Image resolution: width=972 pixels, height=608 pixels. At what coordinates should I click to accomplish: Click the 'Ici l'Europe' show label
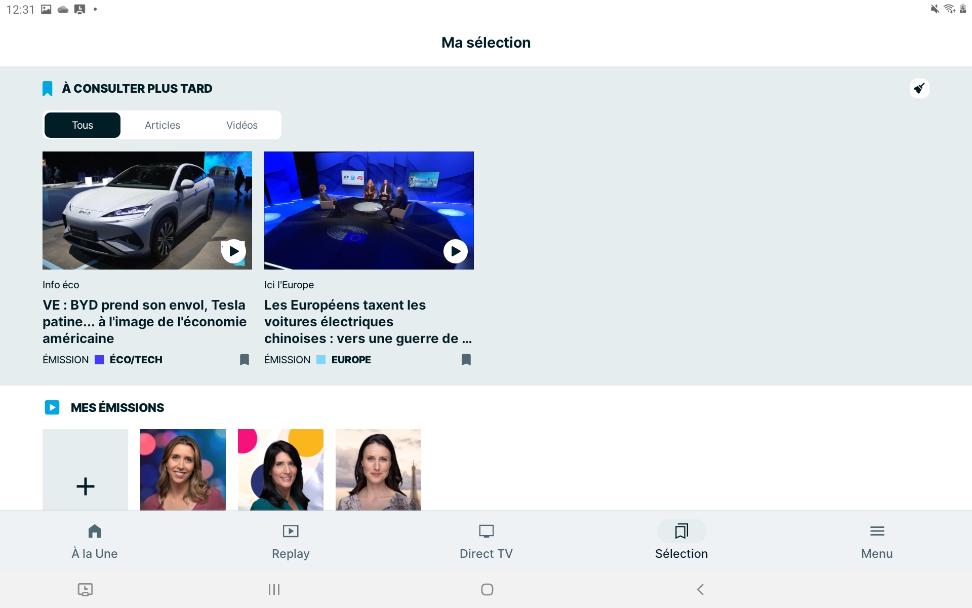pyautogui.click(x=289, y=285)
